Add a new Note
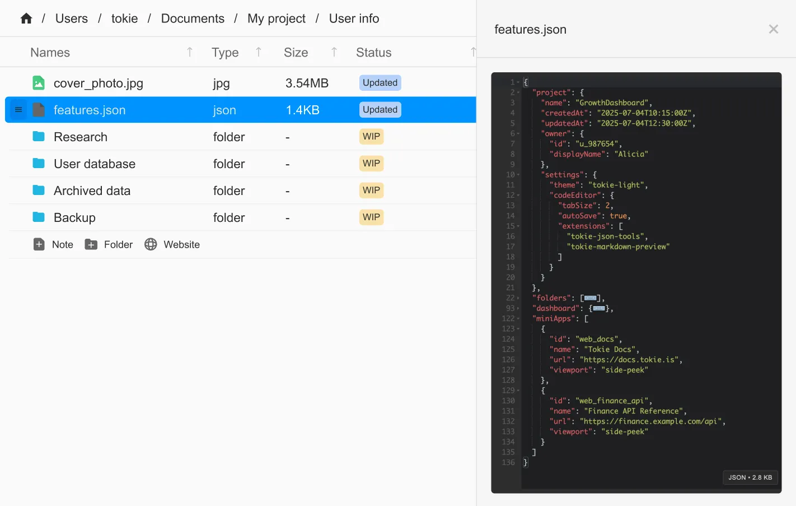This screenshot has width=796, height=506. click(54, 244)
